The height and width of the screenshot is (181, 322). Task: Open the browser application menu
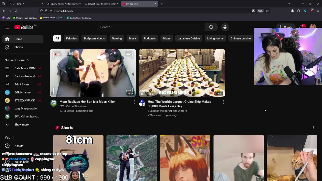[x=318, y=11]
